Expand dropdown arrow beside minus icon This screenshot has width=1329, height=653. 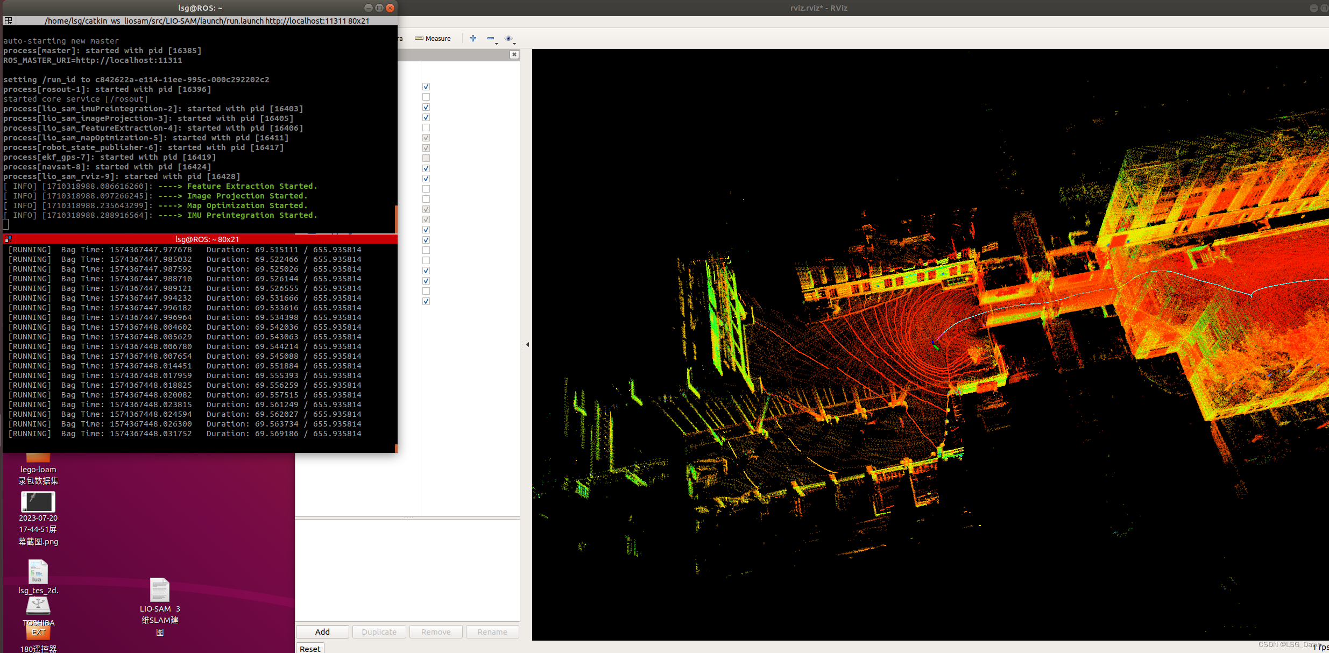(497, 42)
